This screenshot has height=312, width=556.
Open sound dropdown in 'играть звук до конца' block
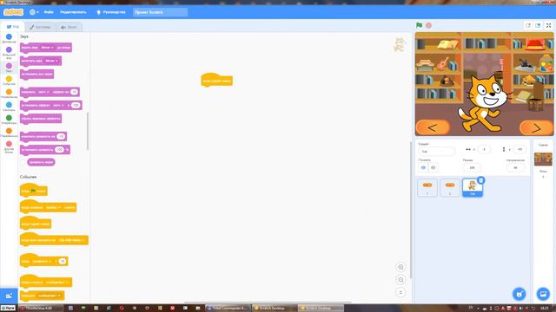point(48,48)
